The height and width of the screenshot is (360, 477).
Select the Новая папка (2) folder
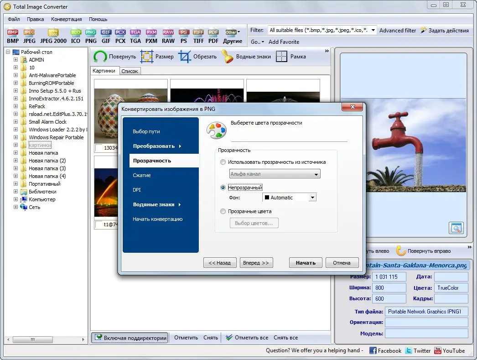pyautogui.click(x=47, y=160)
